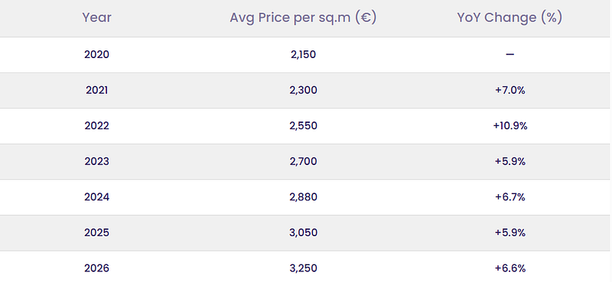This screenshot has width=612, height=282.
Task: Select the 2022 year cell
Action: pyautogui.click(x=97, y=126)
